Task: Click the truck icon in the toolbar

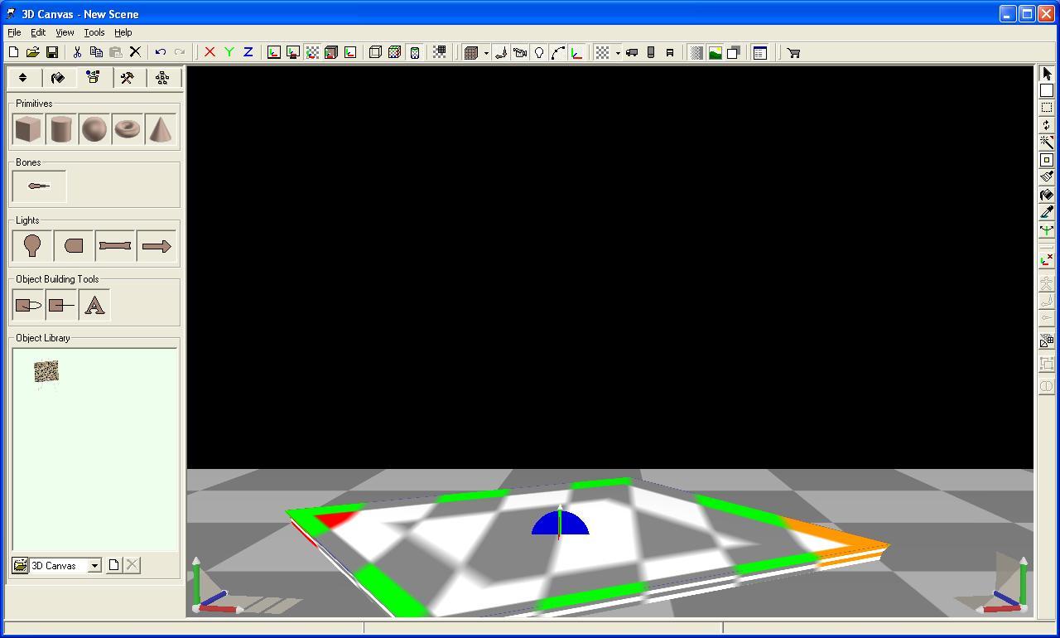Action: point(632,53)
